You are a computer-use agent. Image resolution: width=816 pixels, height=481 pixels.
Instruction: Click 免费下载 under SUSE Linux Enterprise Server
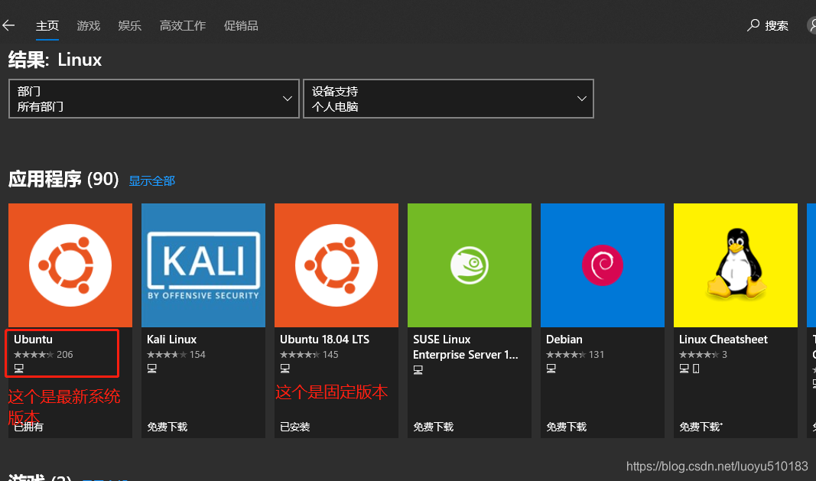[433, 427]
